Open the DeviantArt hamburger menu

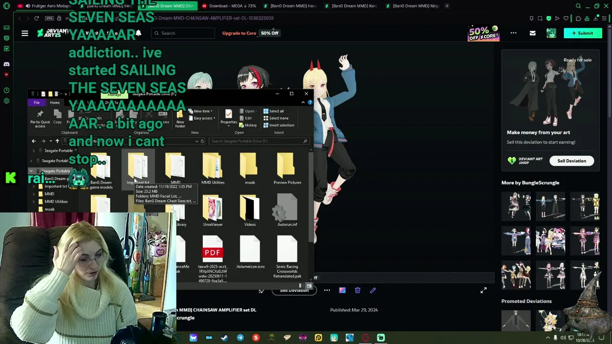(25, 33)
